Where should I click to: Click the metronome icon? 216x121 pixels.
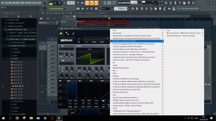[x=78, y=3]
